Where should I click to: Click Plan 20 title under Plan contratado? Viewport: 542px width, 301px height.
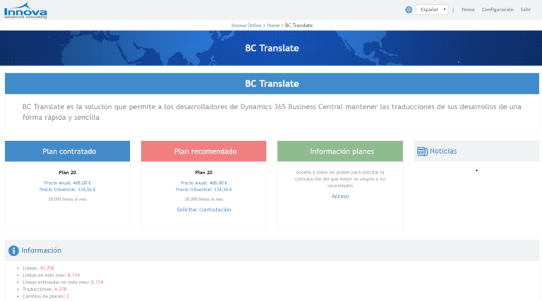tap(68, 173)
